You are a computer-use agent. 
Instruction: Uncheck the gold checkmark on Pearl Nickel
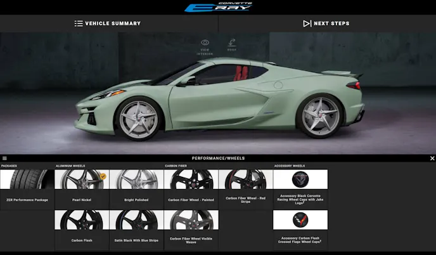pos(103,176)
